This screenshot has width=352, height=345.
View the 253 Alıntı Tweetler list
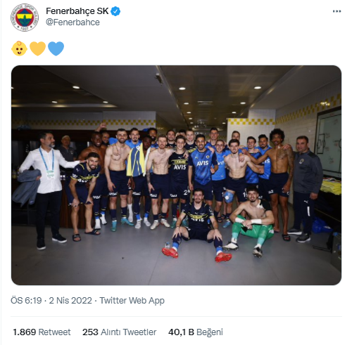[x=119, y=332]
